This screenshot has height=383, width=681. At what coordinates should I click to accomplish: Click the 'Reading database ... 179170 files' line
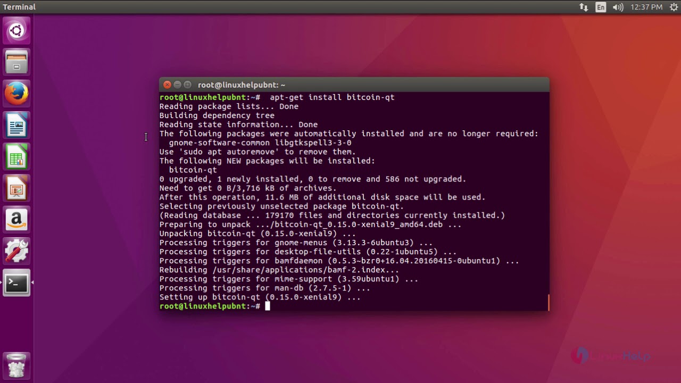332,215
